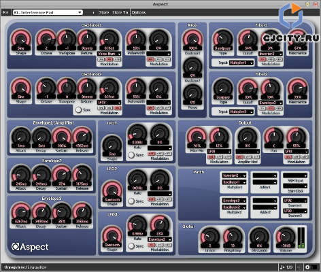This screenshot has width=321, height=272.
Task: Click the Global Volume knob
Action: point(286,237)
